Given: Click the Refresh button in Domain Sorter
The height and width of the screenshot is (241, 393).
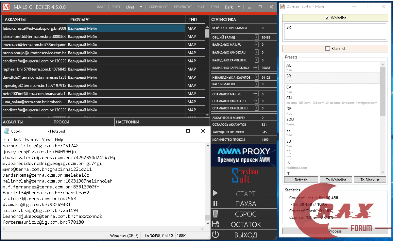Looking at the screenshot, I should (301, 180).
